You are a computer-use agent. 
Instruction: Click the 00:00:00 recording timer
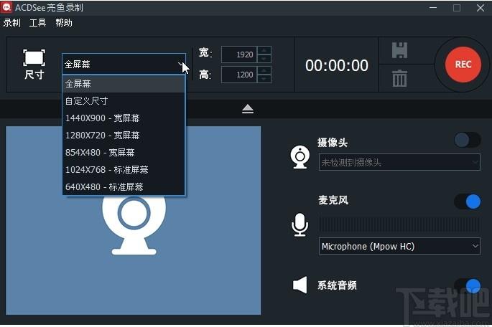[x=337, y=65]
